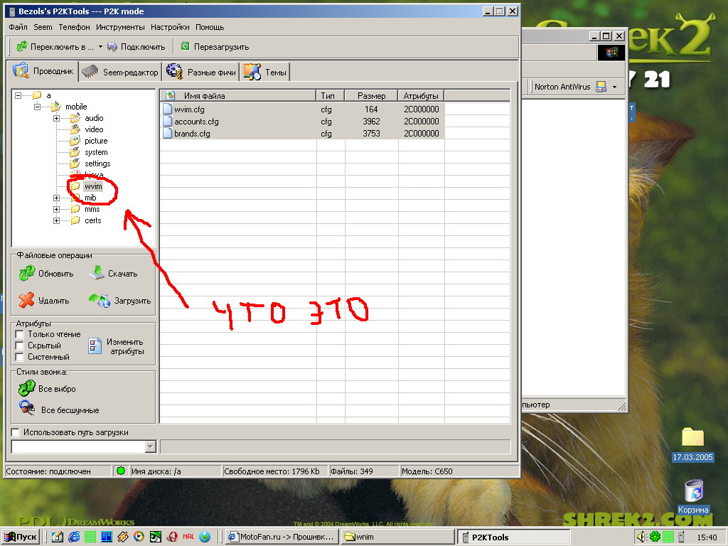Screen dimensions: 728x546
Task: Open the volume control tray icon
Action: [642, 537]
